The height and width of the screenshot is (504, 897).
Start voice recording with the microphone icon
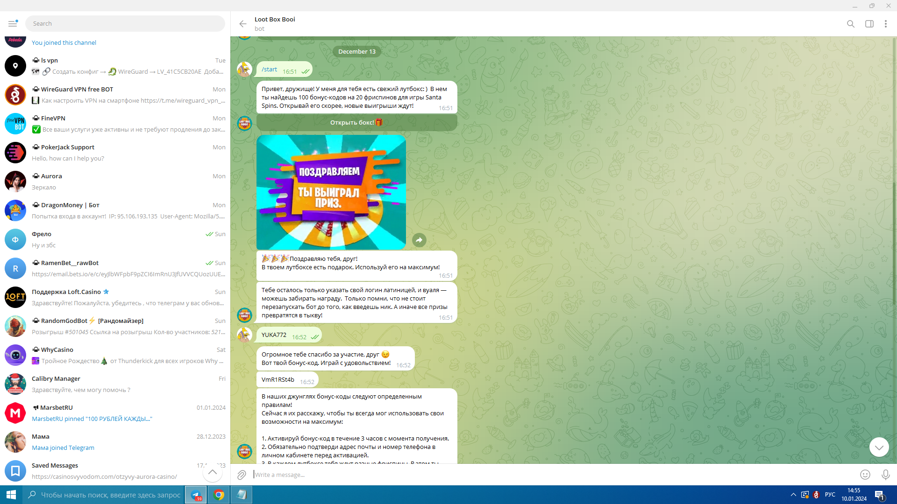[885, 475]
